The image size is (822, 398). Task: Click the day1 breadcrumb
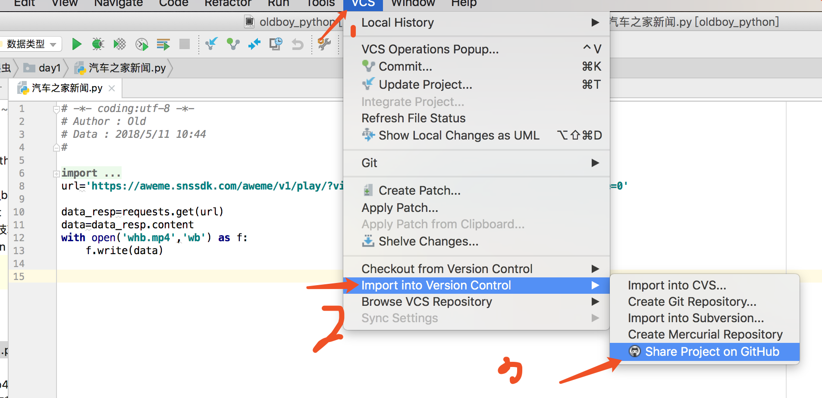point(50,68)
